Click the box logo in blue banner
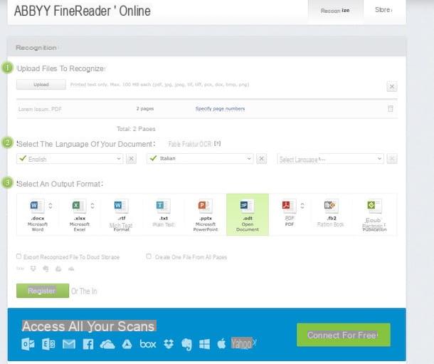The width and height of the screenshot is (434, 364). click(148, 344)
